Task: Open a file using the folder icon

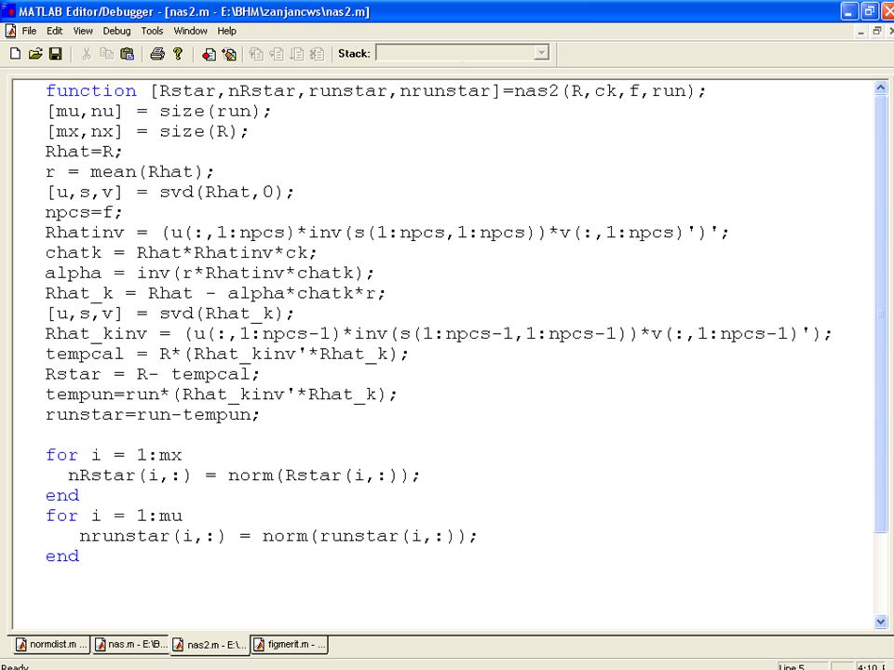Action: click(x=35, y=54)
